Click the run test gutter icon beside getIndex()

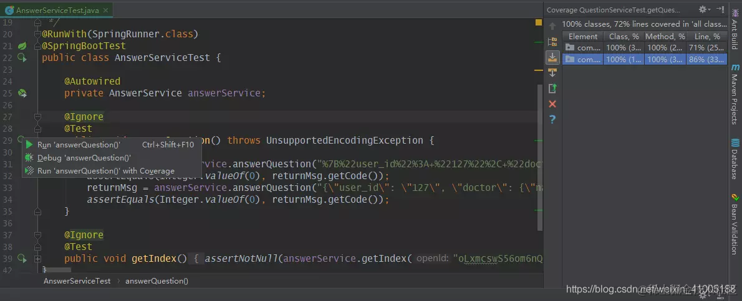point(22,259)
